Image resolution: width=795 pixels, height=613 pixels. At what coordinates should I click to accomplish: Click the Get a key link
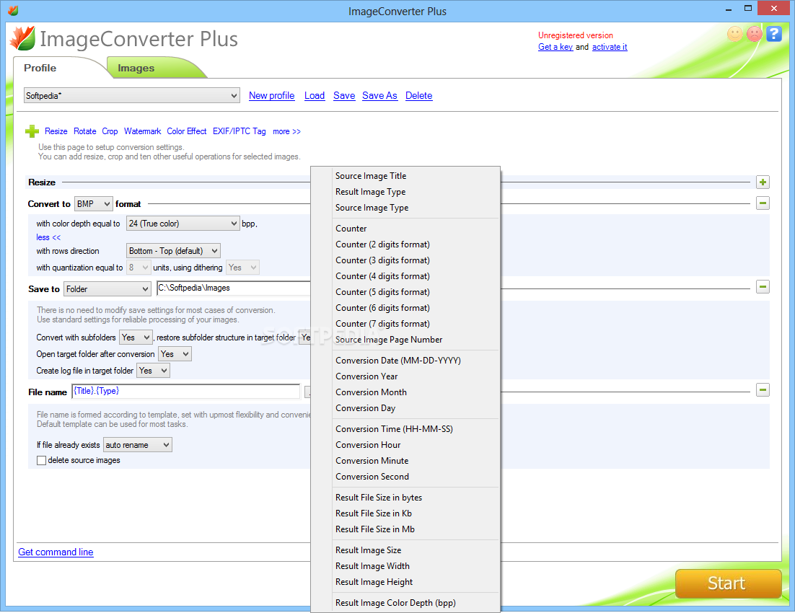555,47
